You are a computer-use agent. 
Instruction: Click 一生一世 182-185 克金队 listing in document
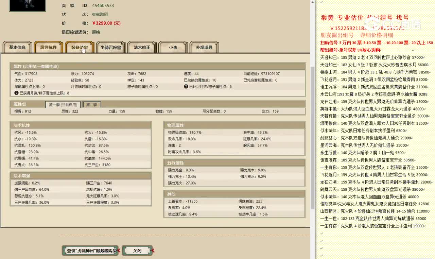point(373,219)
